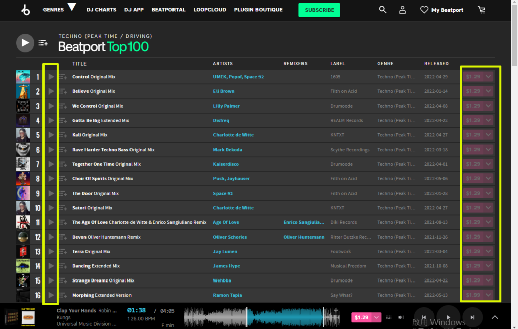Open the player queue list icon

tap(388, 317)
